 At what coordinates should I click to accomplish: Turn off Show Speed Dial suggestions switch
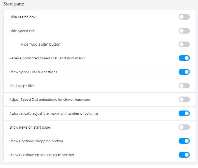184,72
